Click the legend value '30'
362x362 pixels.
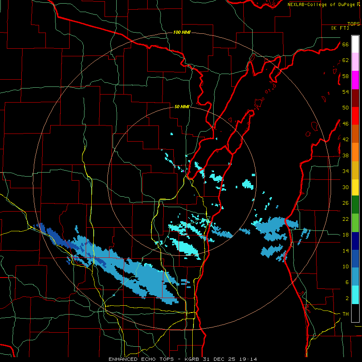(x=346, y=187)
